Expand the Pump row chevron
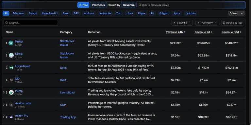Screen dimensions: 251x125 coord(4,92)
